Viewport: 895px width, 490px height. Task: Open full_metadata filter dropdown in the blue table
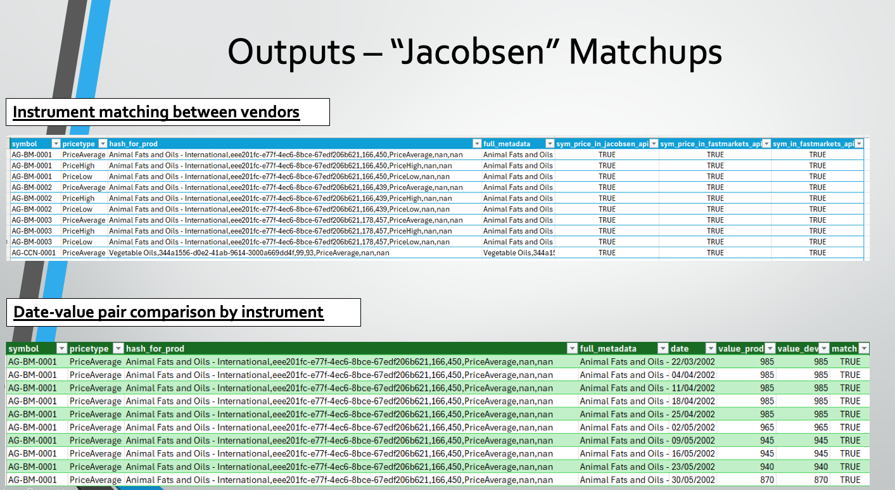(550, 144)
